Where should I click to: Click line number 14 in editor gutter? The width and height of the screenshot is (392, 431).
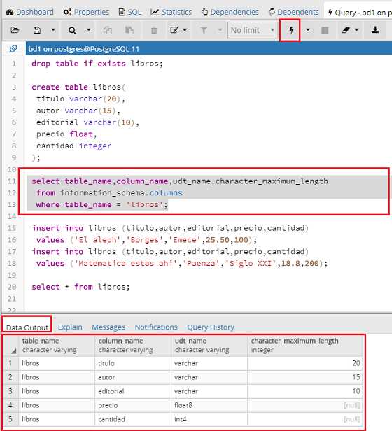point(12,216)
